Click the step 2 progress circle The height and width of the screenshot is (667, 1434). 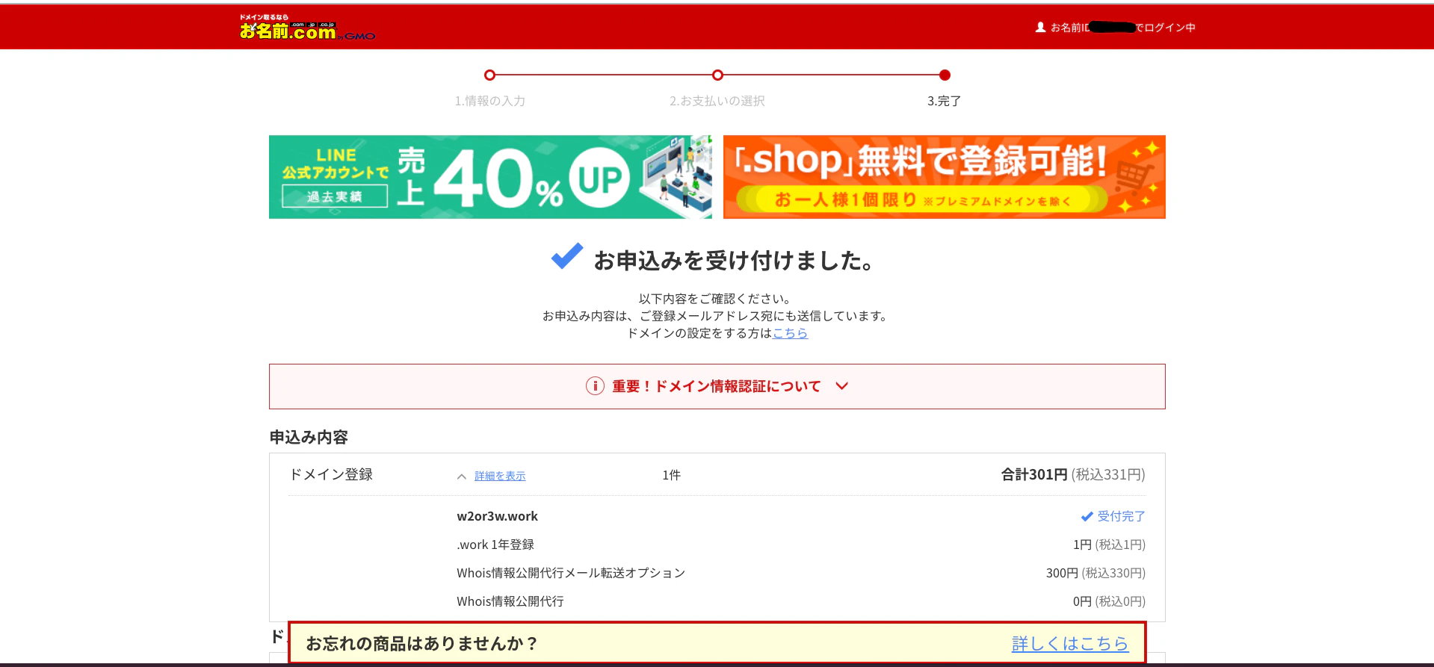point(717,75)
